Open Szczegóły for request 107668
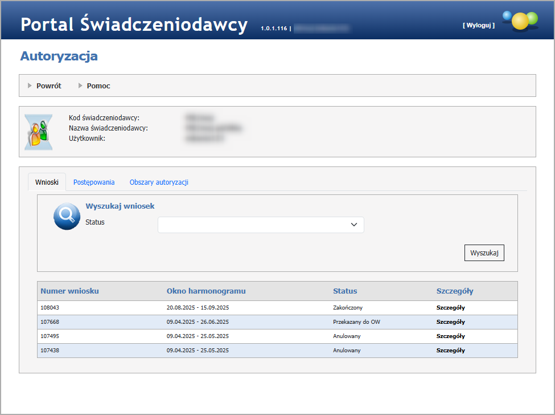The height and width of the screenshot is (415, 555). [x=450, y=322]
